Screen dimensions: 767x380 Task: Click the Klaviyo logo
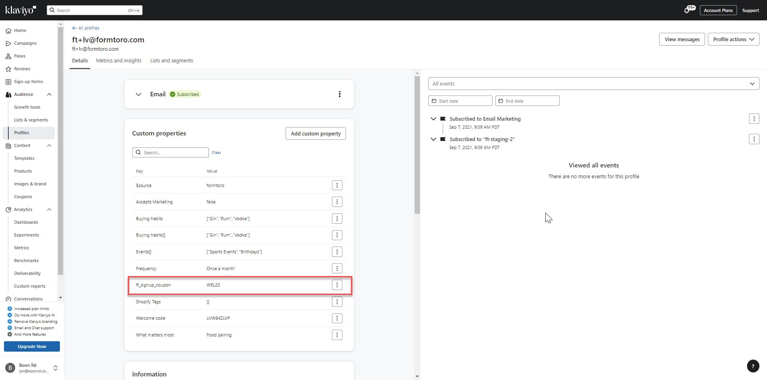point(21,10)
